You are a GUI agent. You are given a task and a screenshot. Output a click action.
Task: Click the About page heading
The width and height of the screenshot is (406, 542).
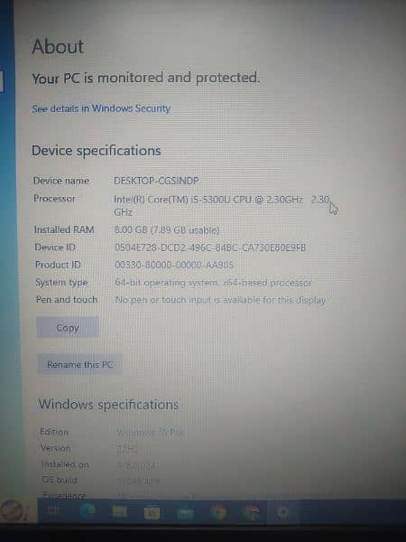(x=58, y=46)
